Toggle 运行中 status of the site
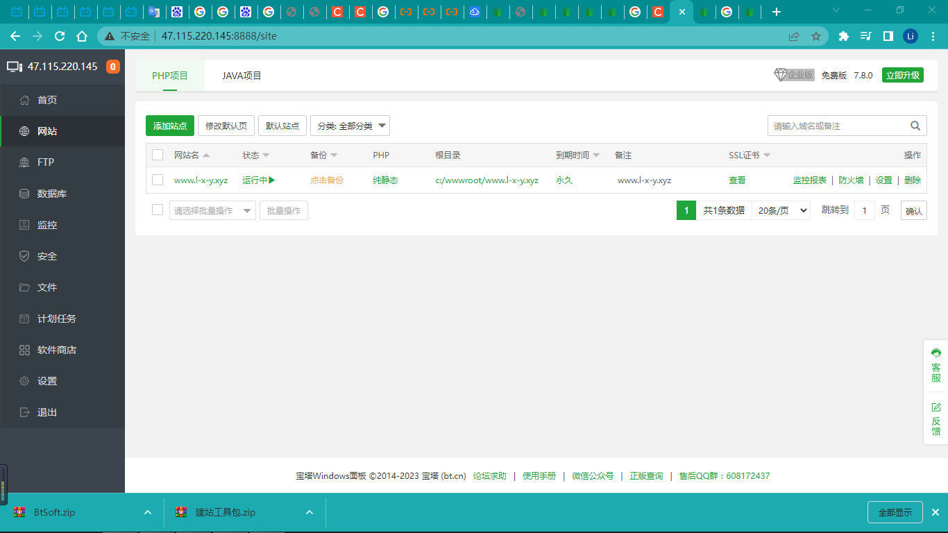Screen dimensions: 948x533 click(259, 180)
